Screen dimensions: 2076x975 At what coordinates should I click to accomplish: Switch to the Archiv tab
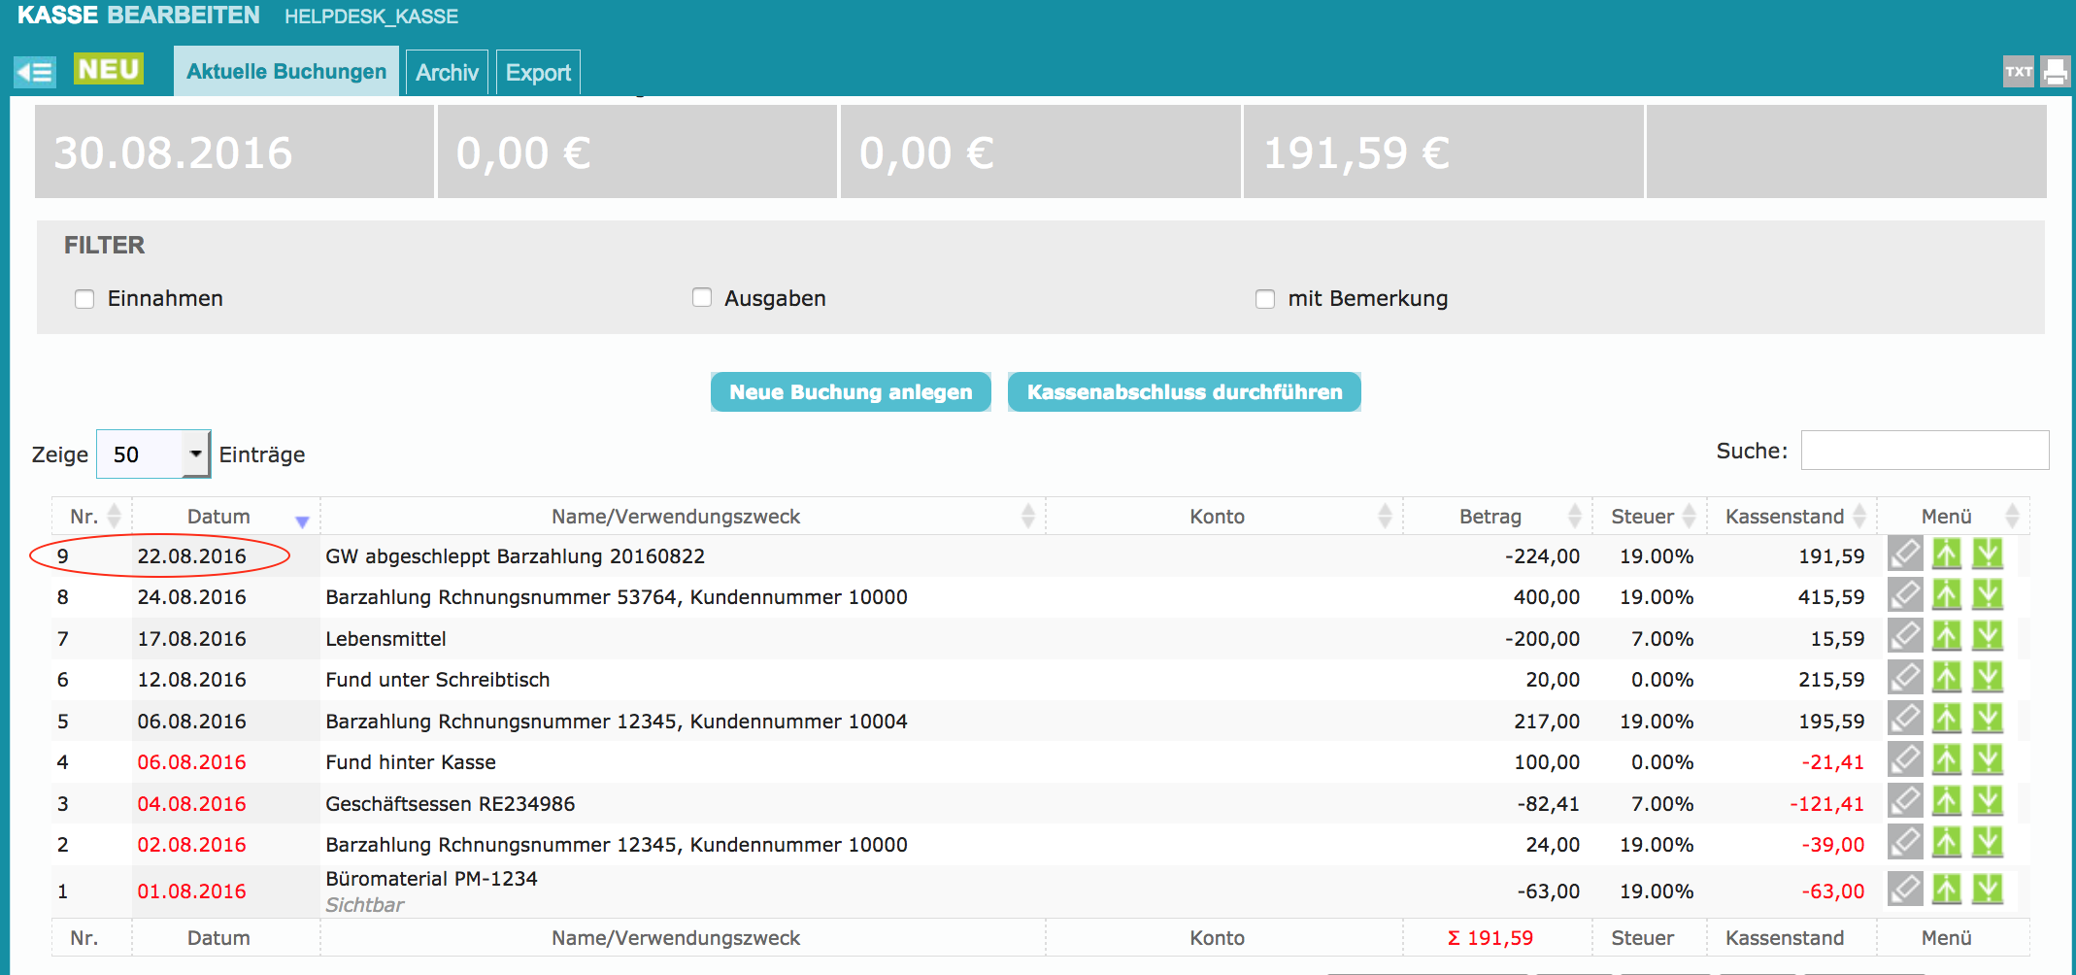tap(447, 73)
